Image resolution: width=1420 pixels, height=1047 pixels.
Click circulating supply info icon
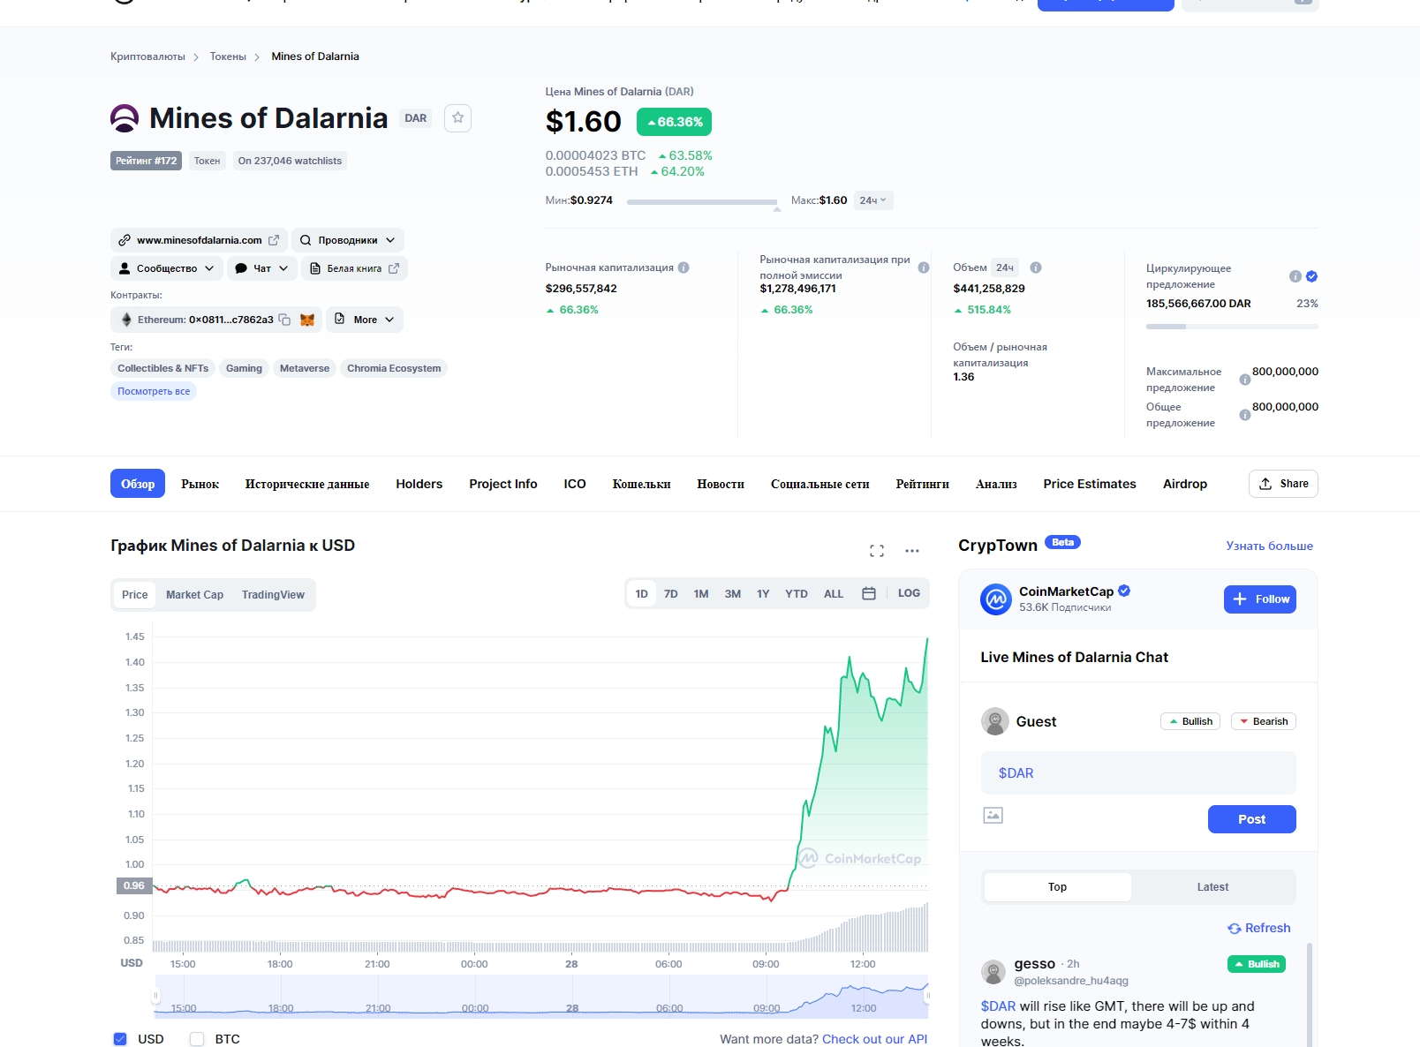tap(1295, 276)
